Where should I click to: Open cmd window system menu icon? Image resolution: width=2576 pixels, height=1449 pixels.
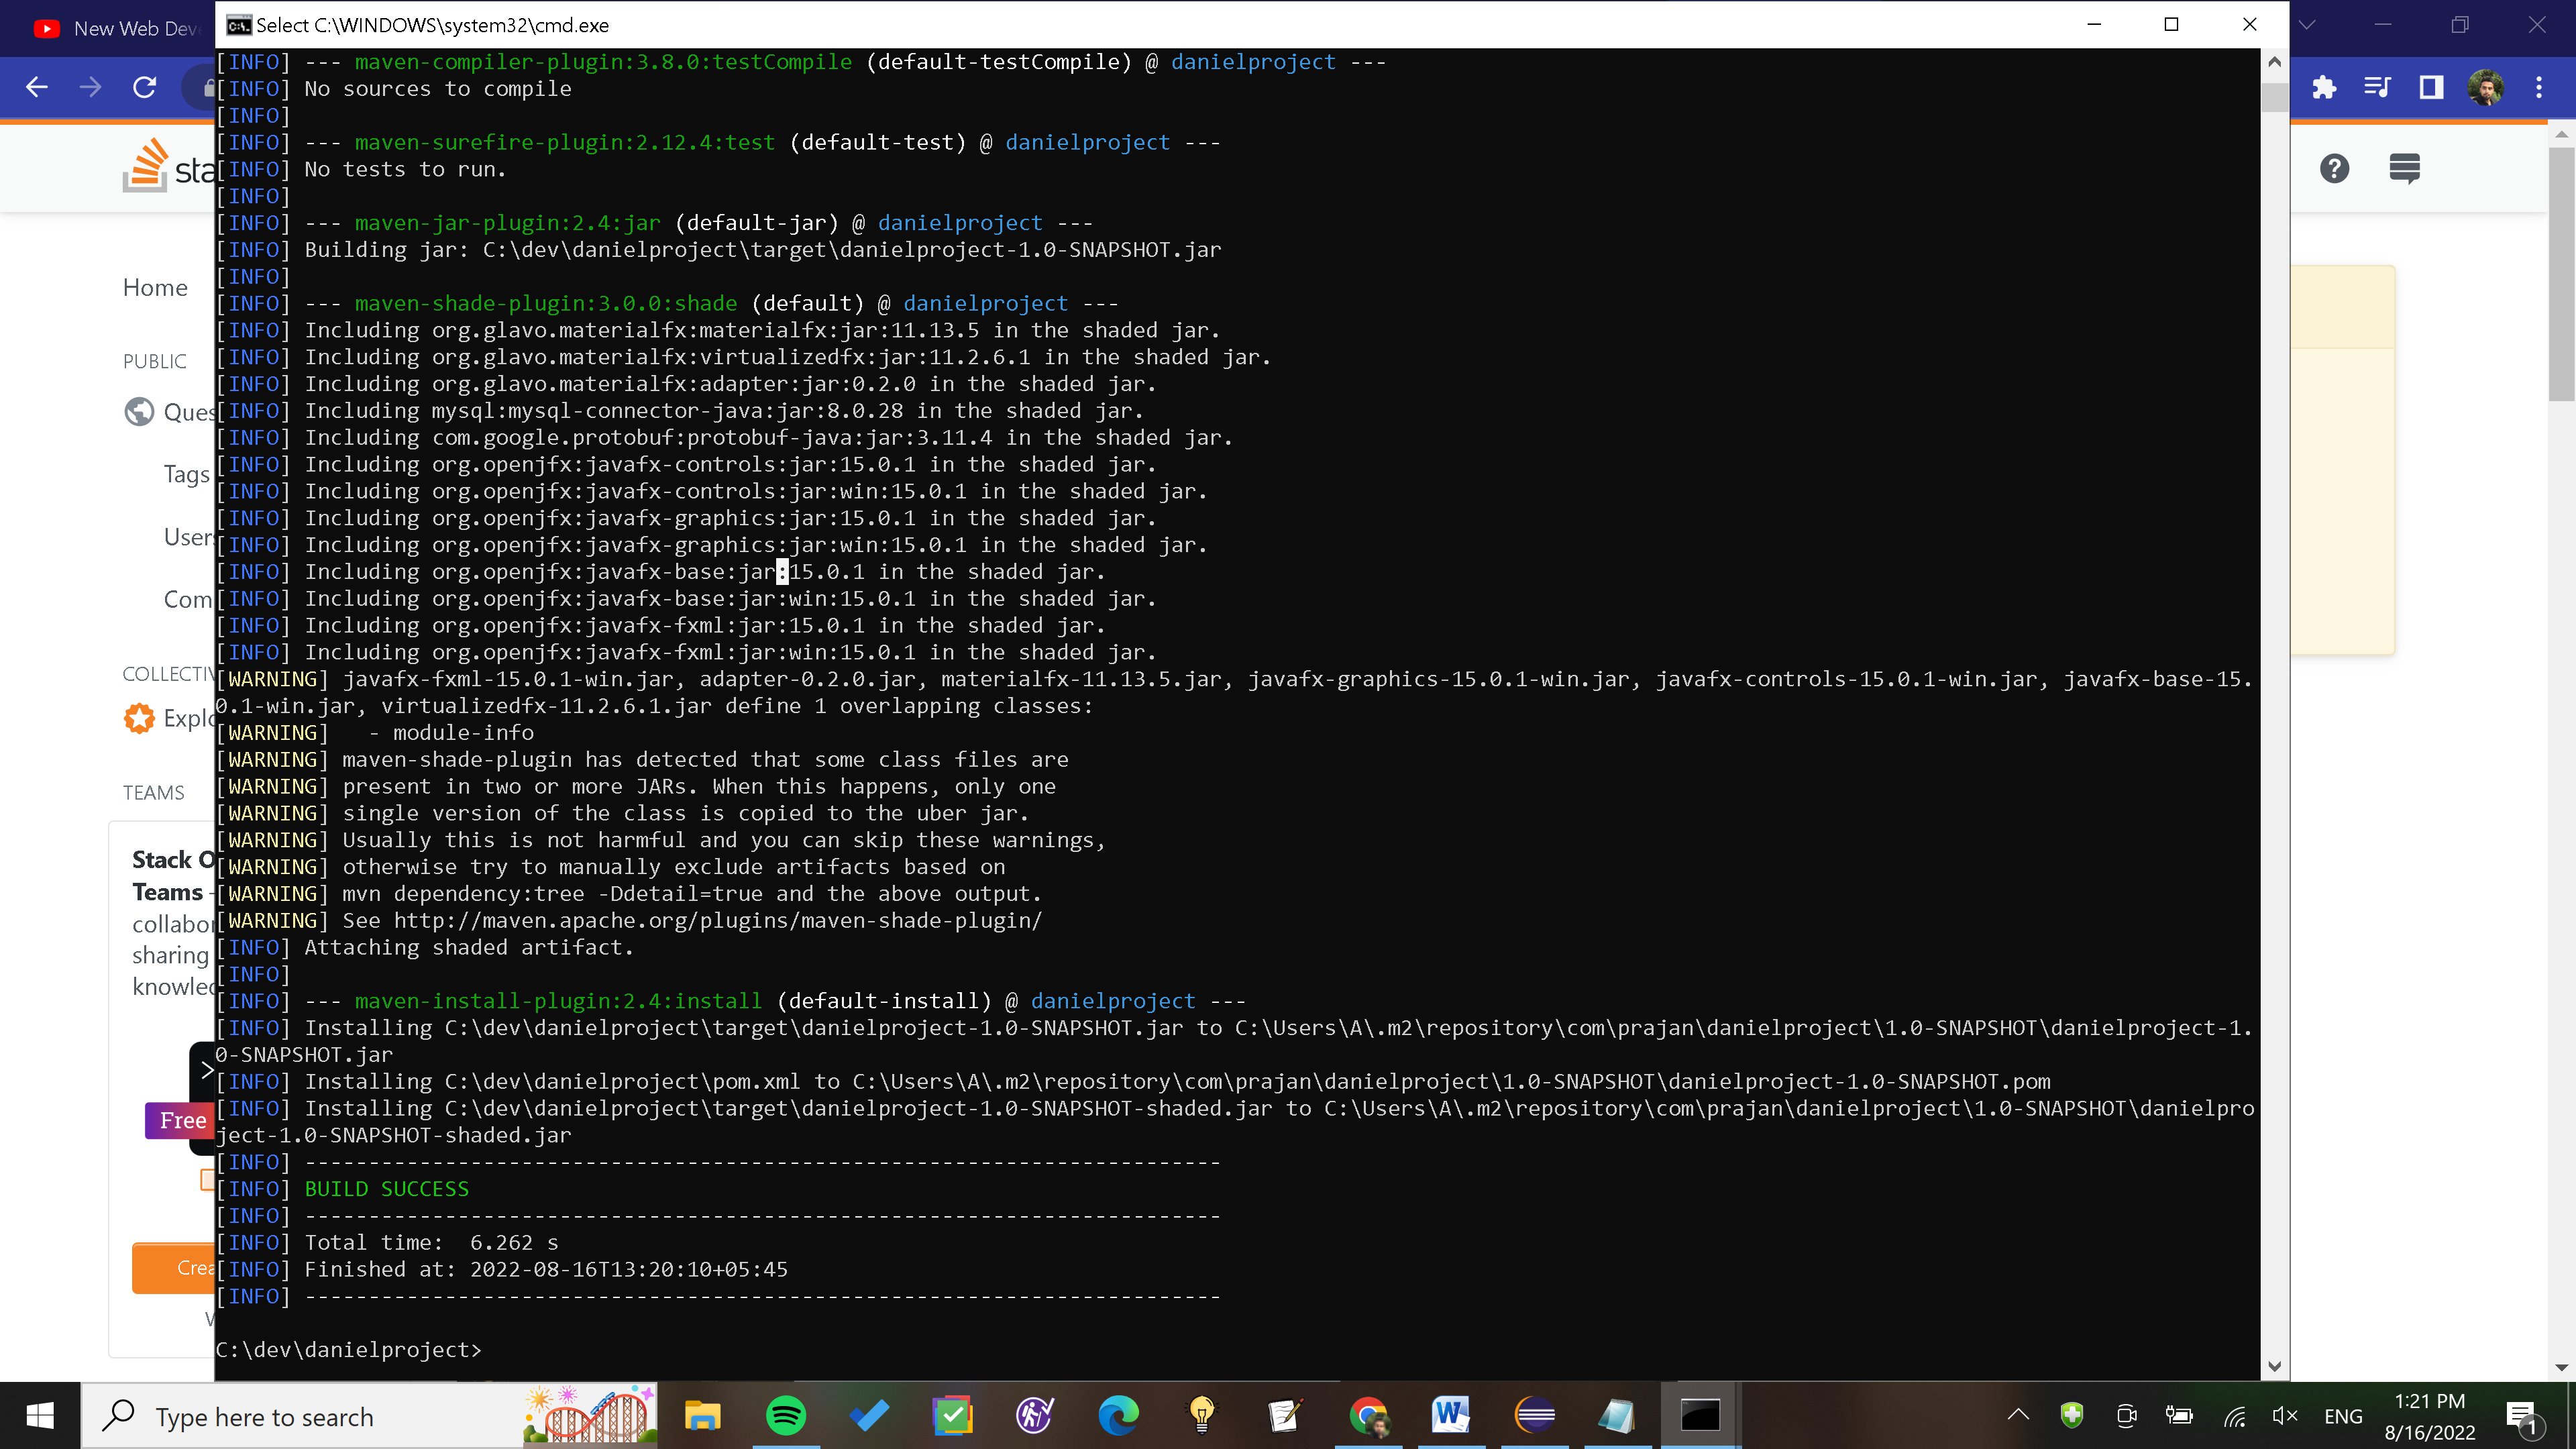[238, 25]
